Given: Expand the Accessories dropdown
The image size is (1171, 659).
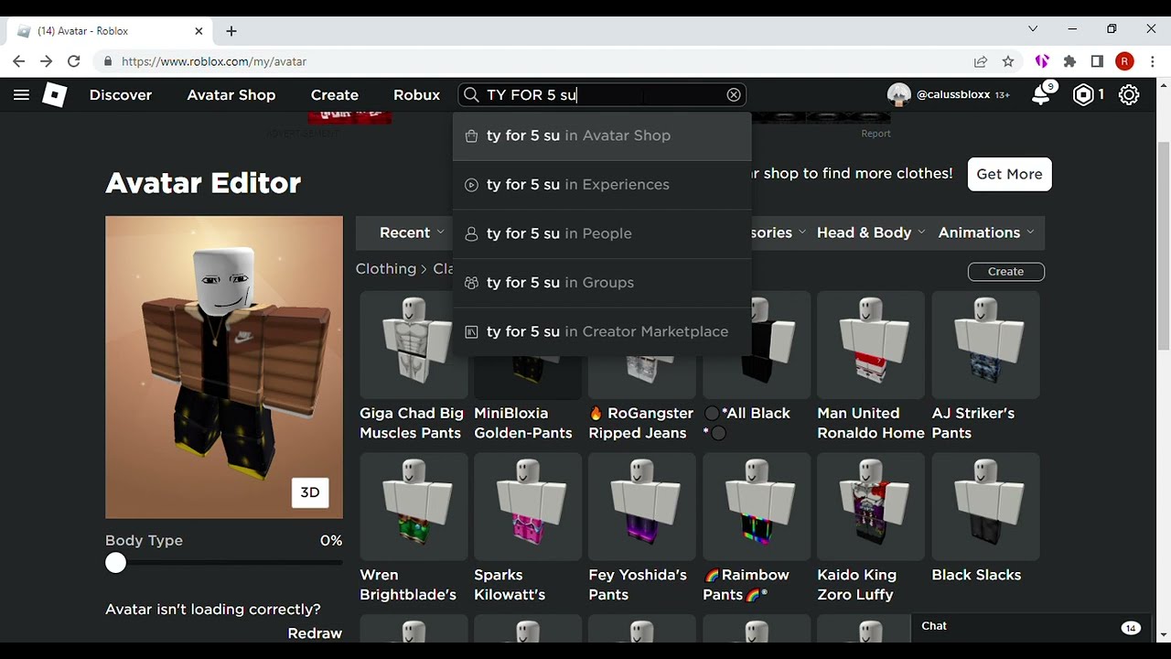Looking at the screenshot, I should click(779, 232).
